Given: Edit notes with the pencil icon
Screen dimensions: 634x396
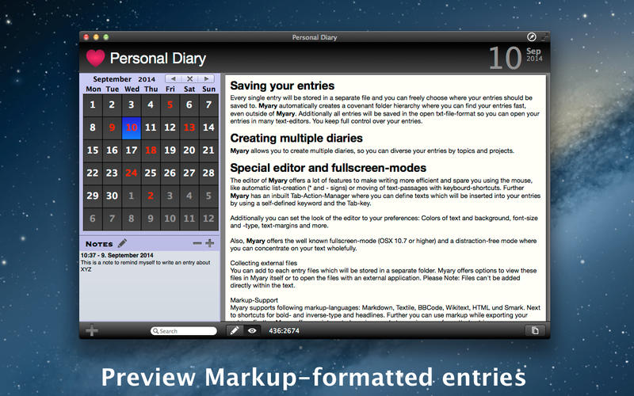Looking at the screenshot, I should pyautogui.click(x=123, y=243).
